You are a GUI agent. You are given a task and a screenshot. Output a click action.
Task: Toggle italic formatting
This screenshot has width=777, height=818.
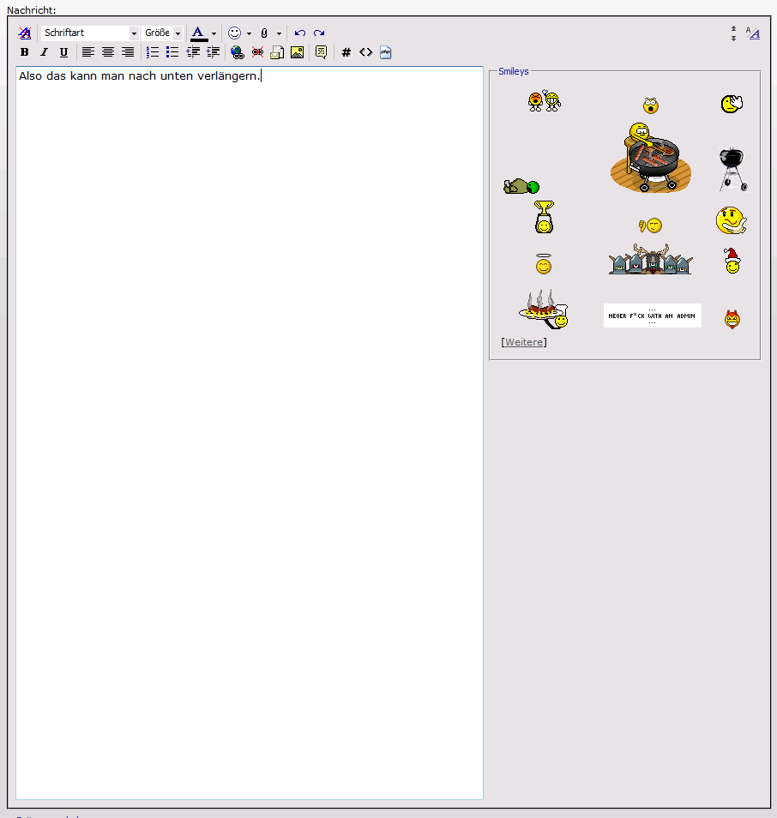coord(44,52)
